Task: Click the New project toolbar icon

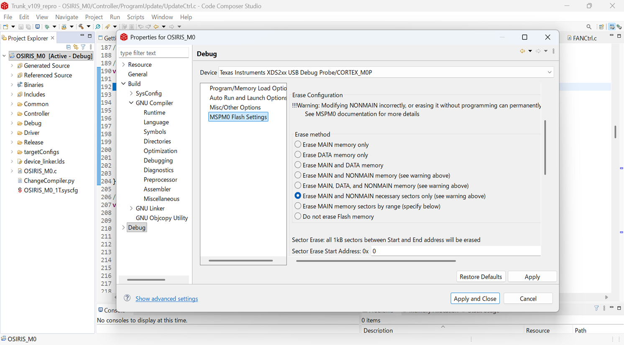Action: 5,27
